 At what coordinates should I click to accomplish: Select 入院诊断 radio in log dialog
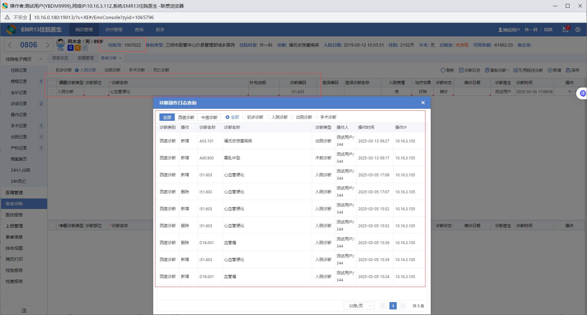click(268, 117)
